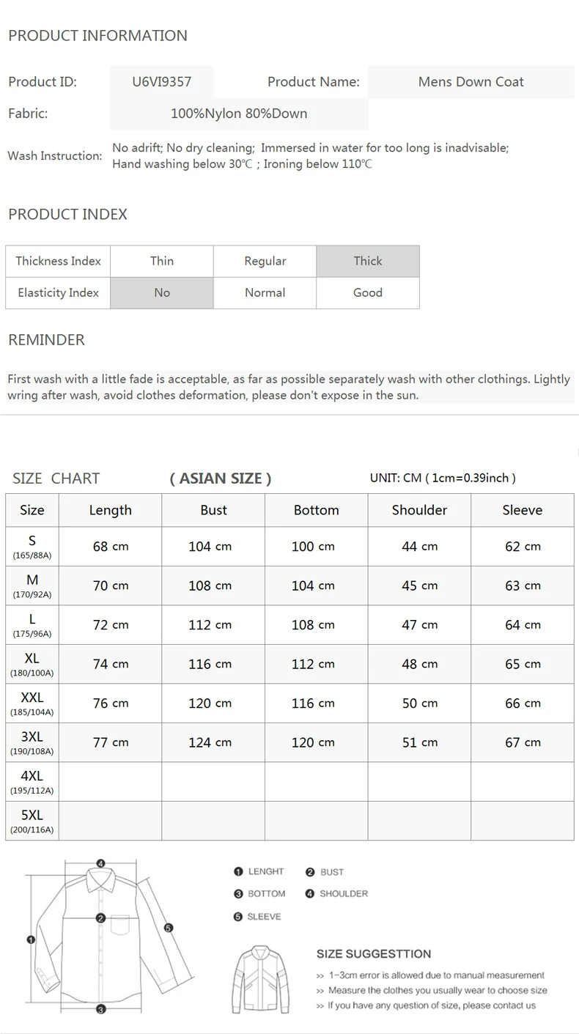Viewport: 579px width, 1034px height.
Task: Select the 3XL size row label
Action: [x=32, y=742]
